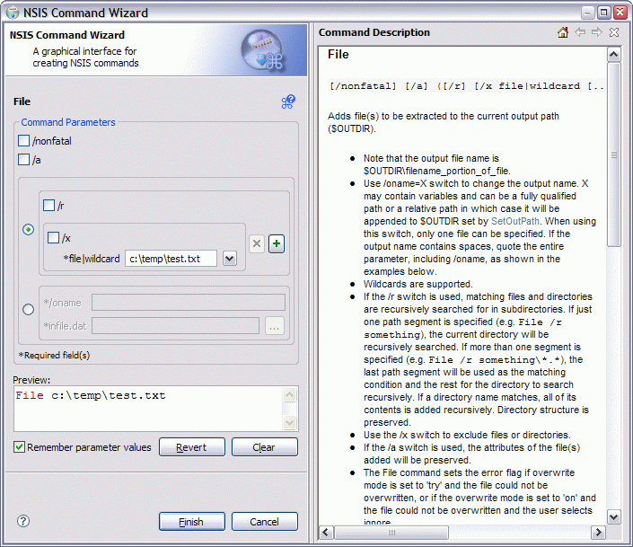Image resolution: width=633 pixels, height=547 pixels.
Task: Close the Command Description pane via X icon
Action: click(x=614, y=32)
